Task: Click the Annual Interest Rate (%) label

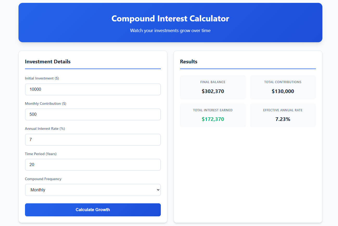Action: pos(45,129)
